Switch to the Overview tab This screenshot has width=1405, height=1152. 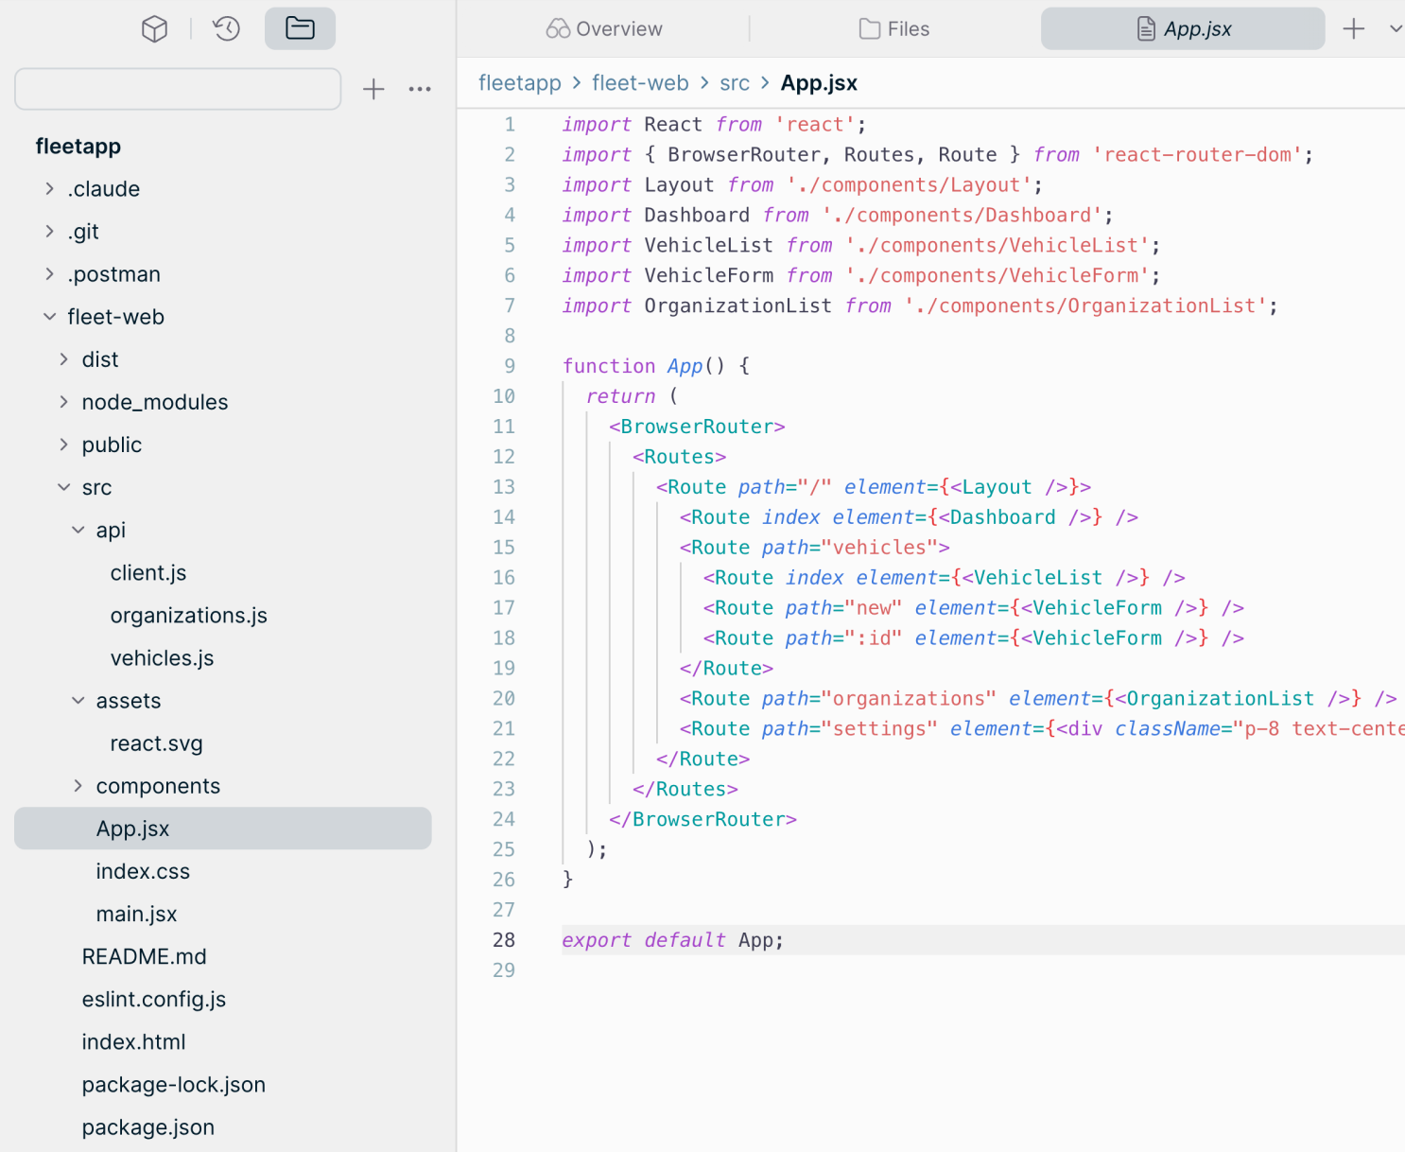(603, 28)
